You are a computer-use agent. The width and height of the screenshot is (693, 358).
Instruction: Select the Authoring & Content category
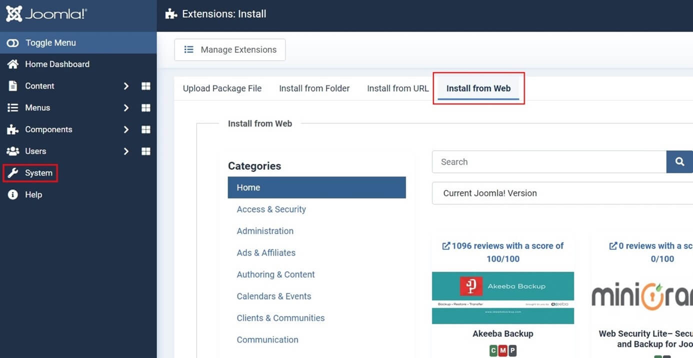pyautogui.click(x=275, y=274)
